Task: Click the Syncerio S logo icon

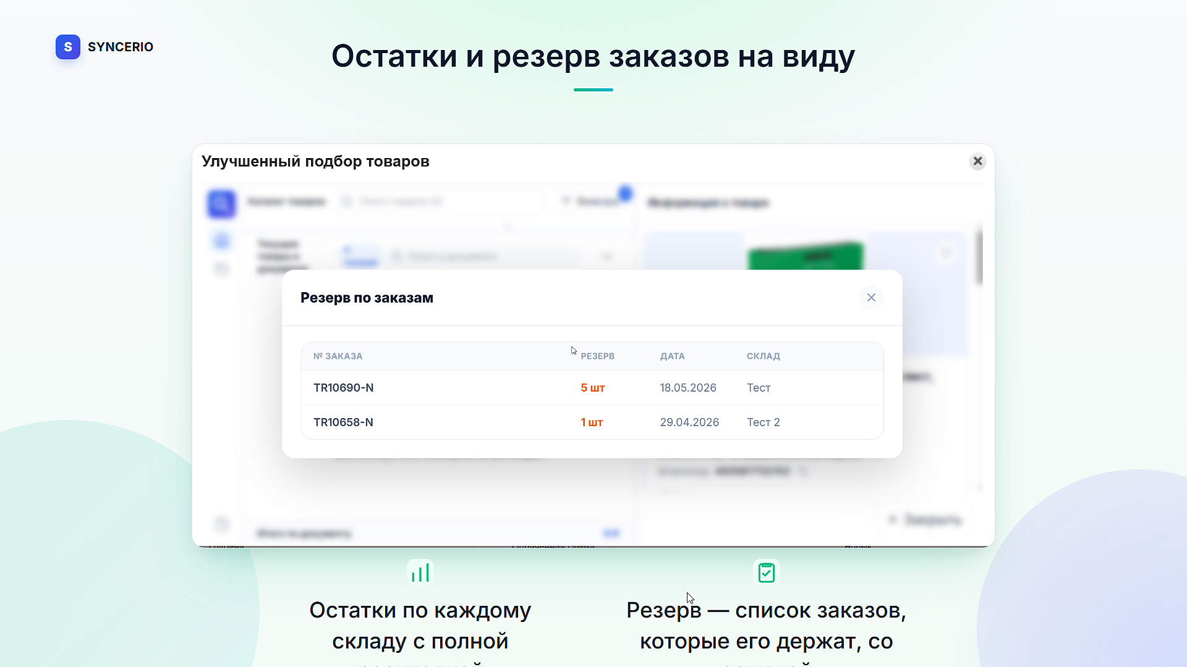Action: (68, 47)
